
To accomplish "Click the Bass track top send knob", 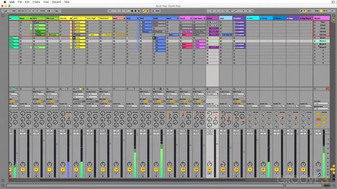I will (x=23, y=113).
